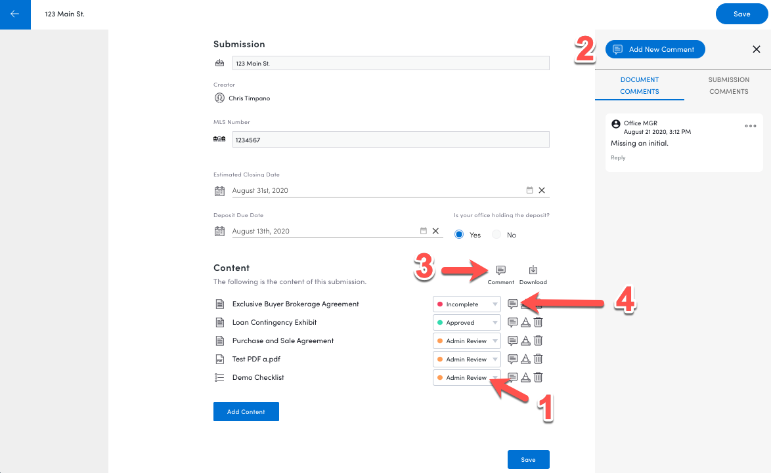Click the inbox icon beside submission name
Image resolution: width=771 pixels, height=473 pixels.
click(220, 63)
